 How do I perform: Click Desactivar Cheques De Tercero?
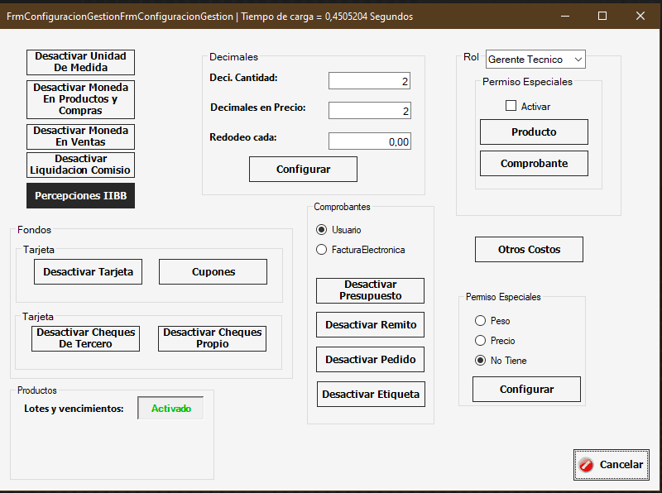click(x=86, y=338)
